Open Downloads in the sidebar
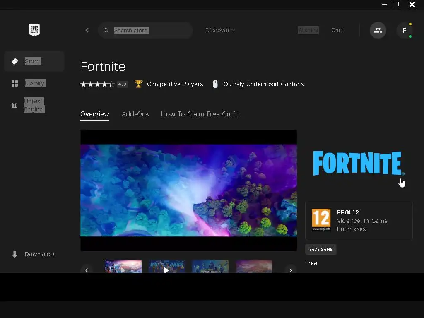Viewport: 424px width, 318px height. coord(34,255)
